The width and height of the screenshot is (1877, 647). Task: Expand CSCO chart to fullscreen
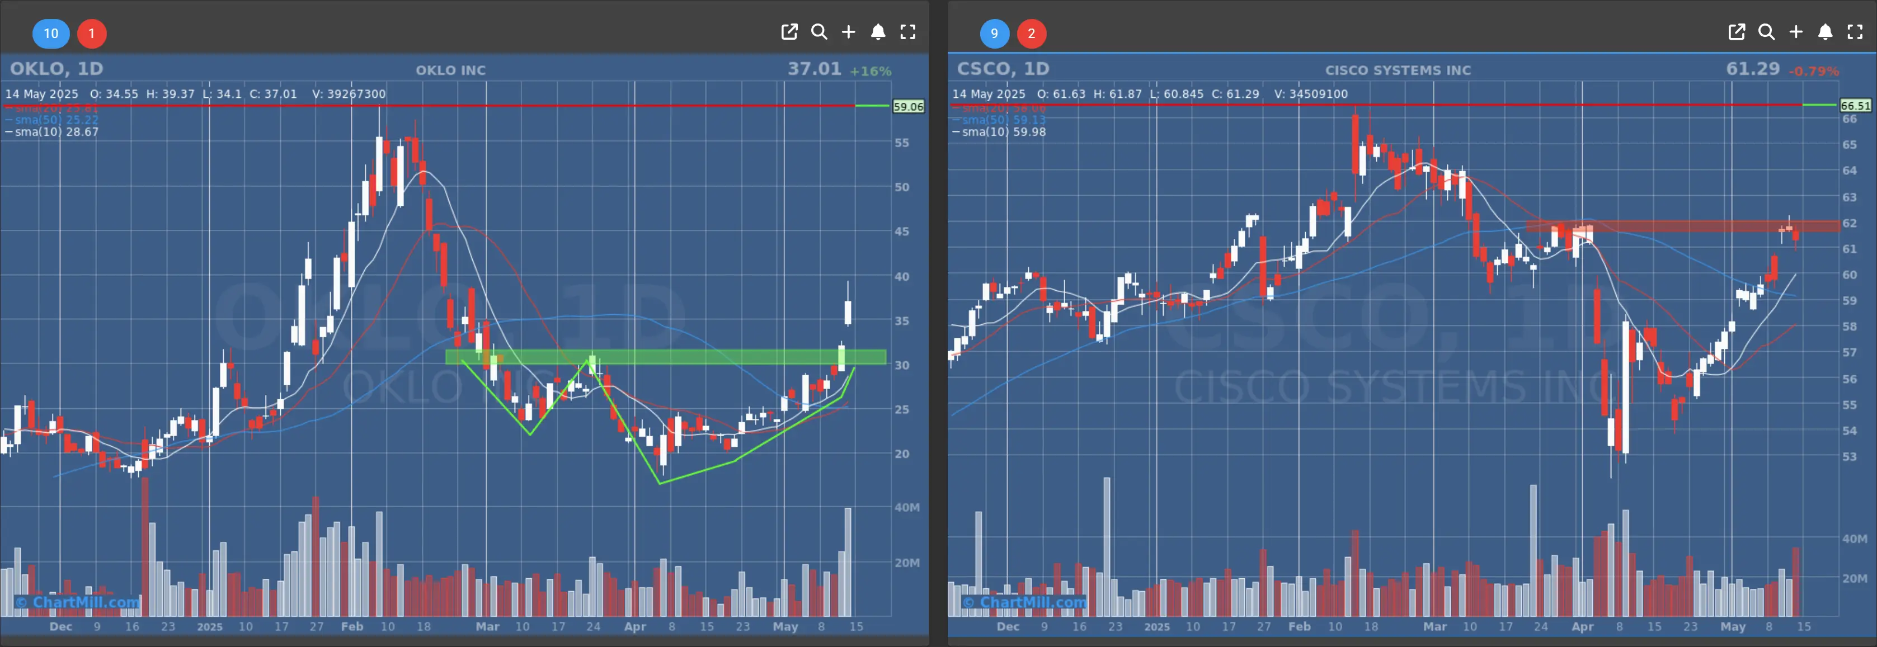tap(1855, 32)
